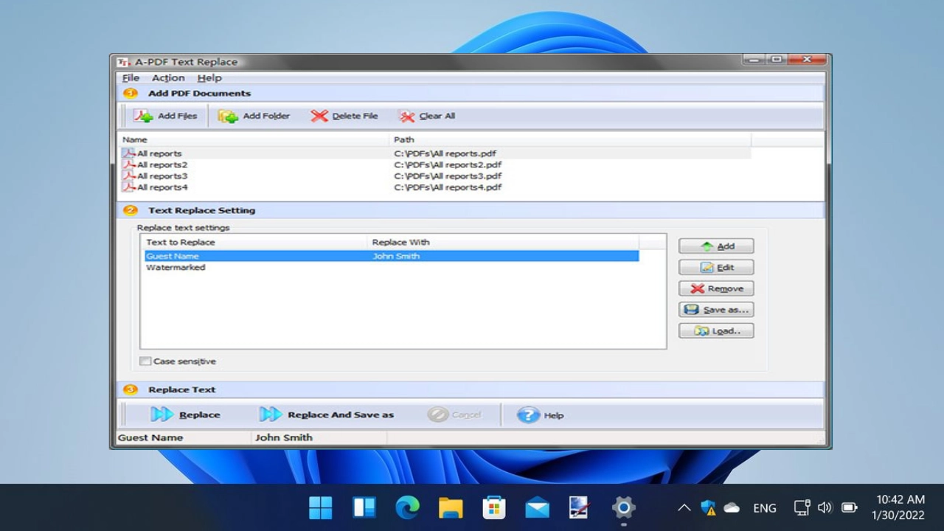The image size is (944, 531).
Task: Click path C:\PDFs\All reports4.pdf
Action: [x=448, y=187]
